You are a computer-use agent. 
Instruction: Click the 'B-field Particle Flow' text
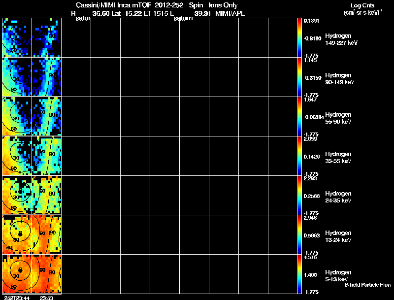coord(368,285)
